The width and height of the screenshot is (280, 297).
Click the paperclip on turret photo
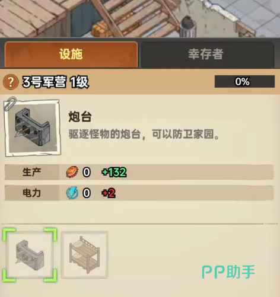[x=9, y=103]
